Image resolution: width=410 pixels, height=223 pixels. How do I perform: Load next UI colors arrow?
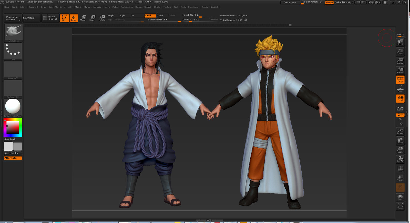click(363, 2)
